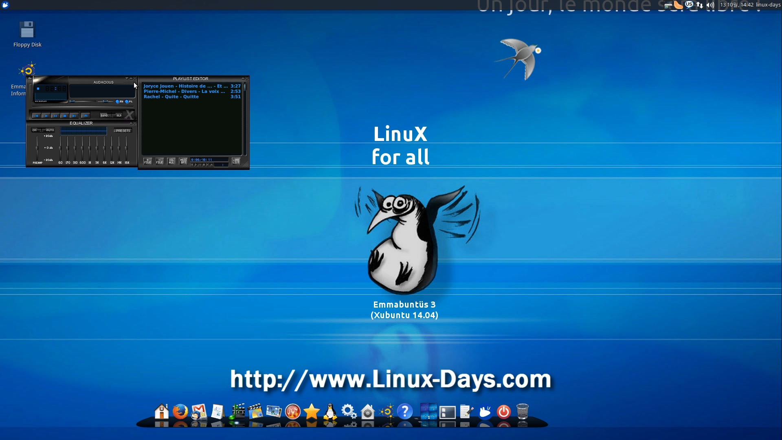Open the '+ FILE' add menu in playlist
Viewport: 782px width, 440px height.
tap(148, 161)
